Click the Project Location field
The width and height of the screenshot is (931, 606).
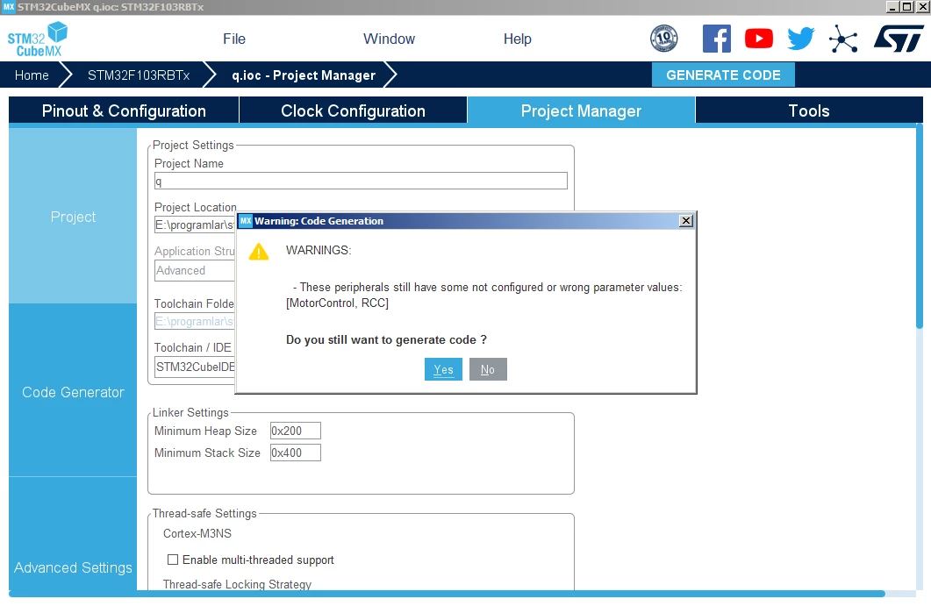pyautogui.click(x=195, y=225)
